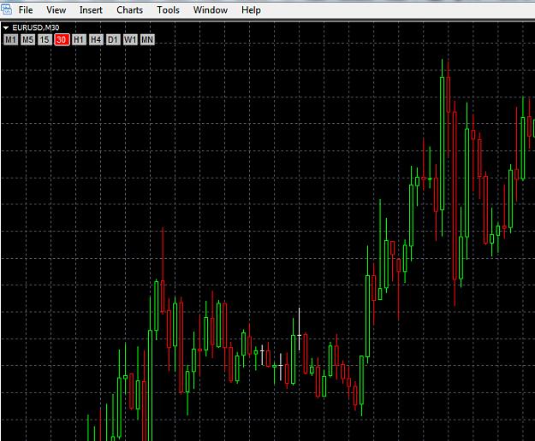The height and width of the screenshot is (441, 535).
Task: Open the Charts menu
Action: pos(129,10)
